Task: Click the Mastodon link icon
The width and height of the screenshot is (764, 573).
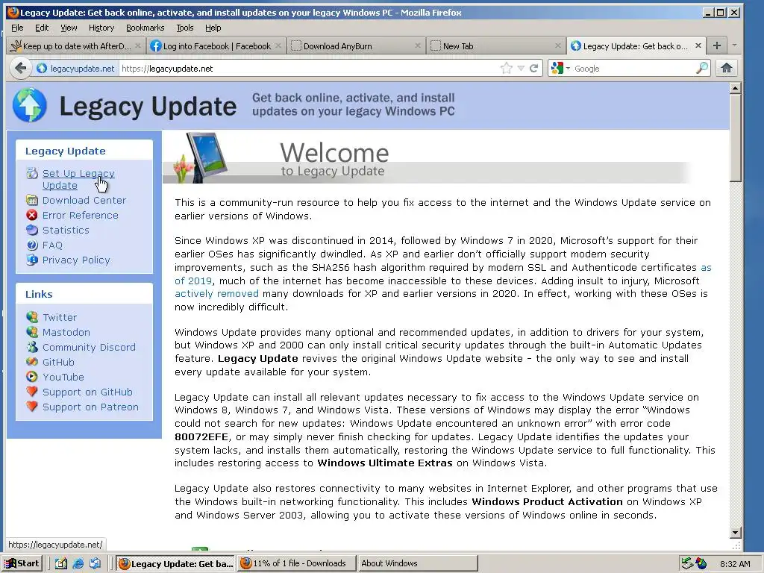Action: (x=32, y=332)
